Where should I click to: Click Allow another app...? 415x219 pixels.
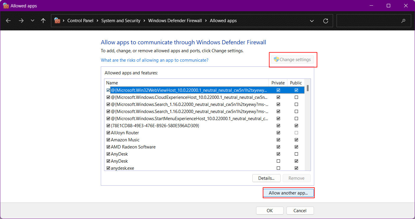pos(288,193)
